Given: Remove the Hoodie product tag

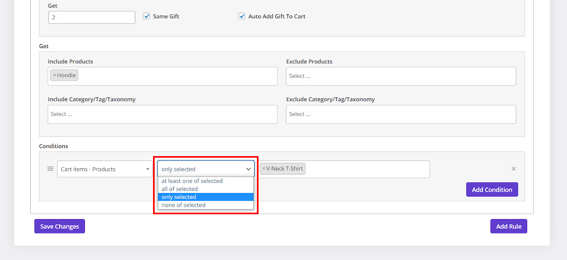Looking at the screenshot, I should click(54, 75).
